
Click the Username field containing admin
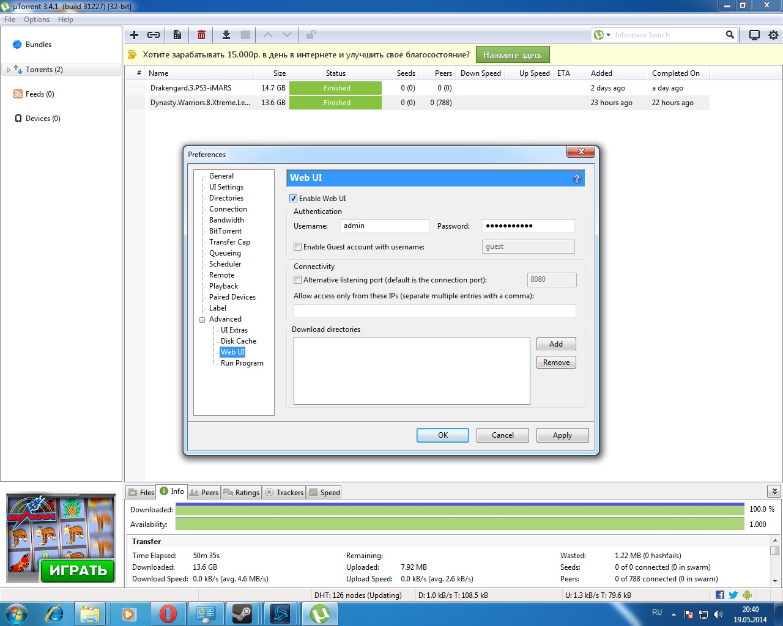385,226
